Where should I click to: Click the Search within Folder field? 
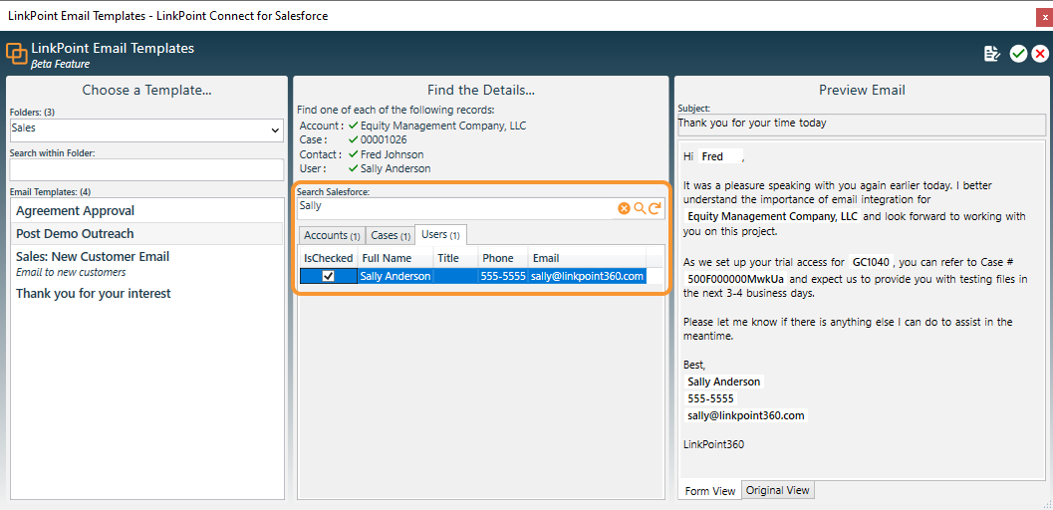click(146, 169)
